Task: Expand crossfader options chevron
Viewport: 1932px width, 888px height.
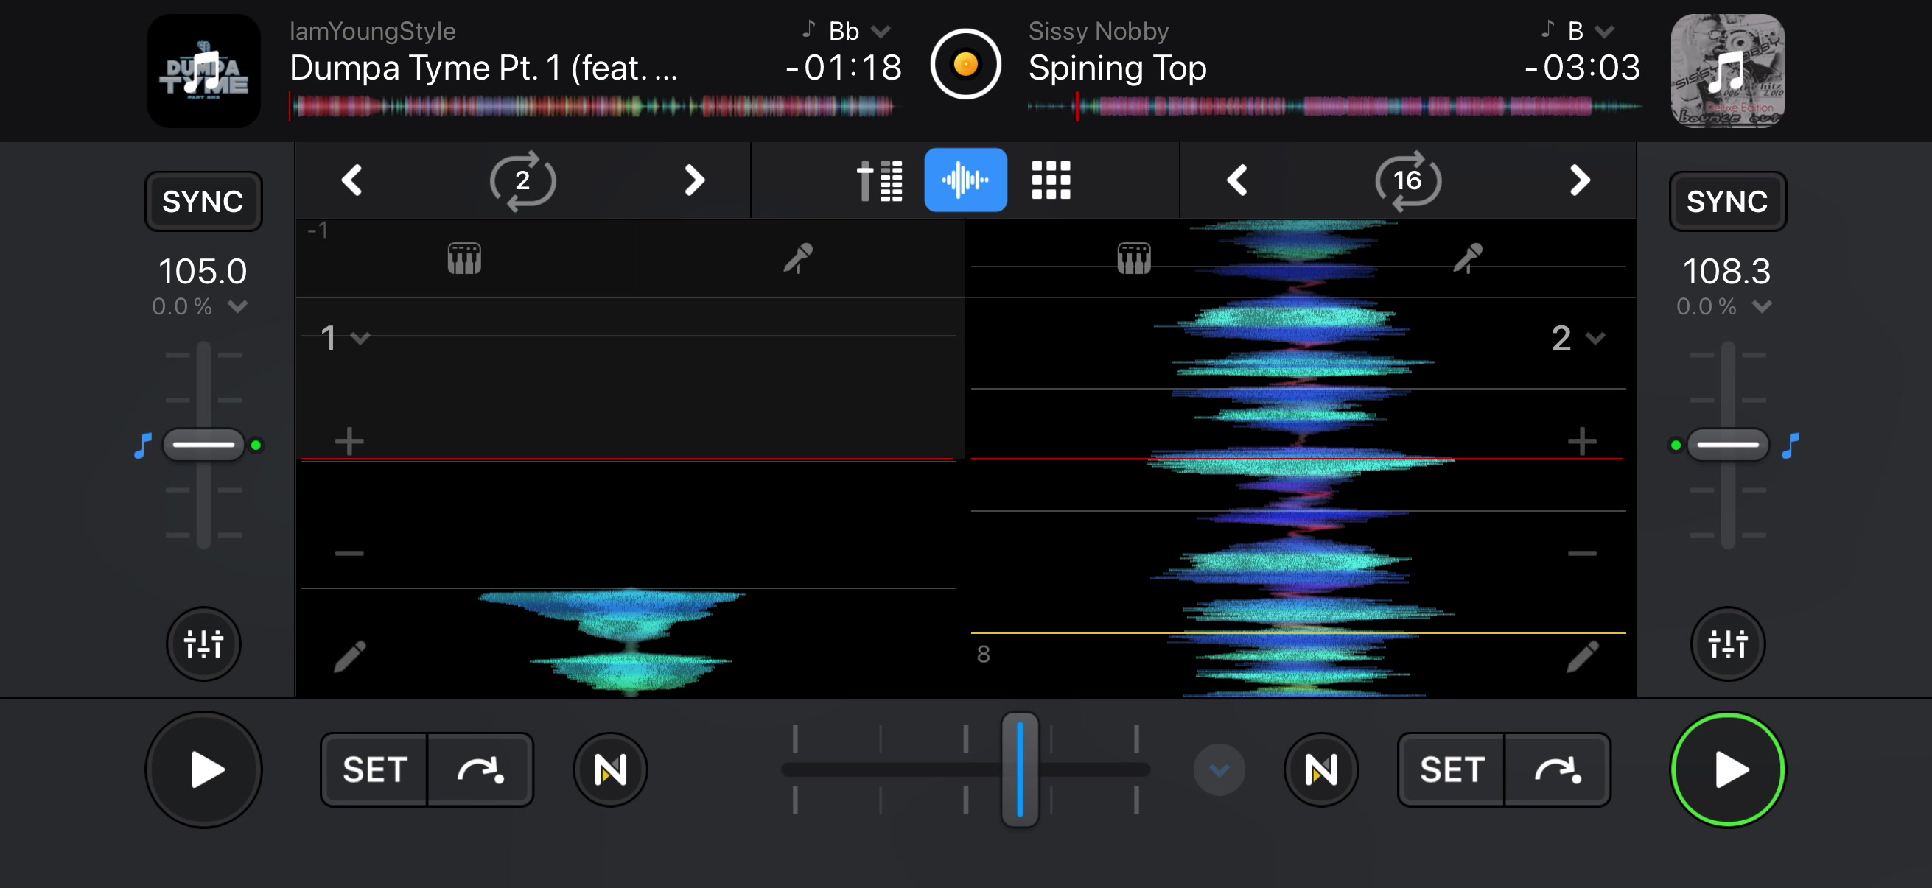Action: click(1219, 769)
